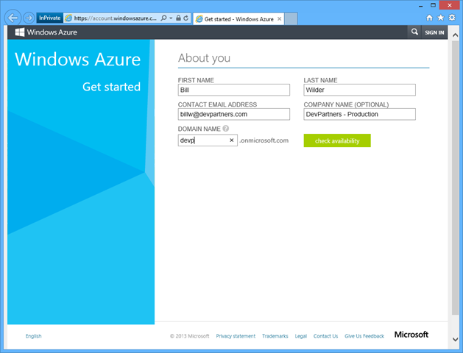Open the Privacy statement link
Image resolution: width=463 pixels, height=353 pixels.
point(236,336)
